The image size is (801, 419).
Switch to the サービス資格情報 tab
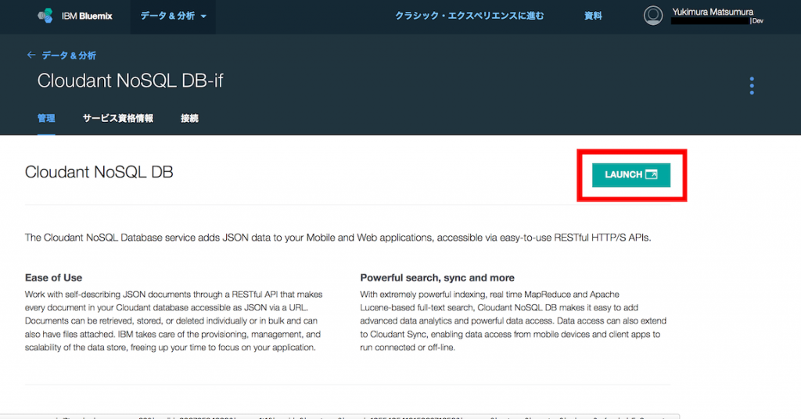click(117, 118)
